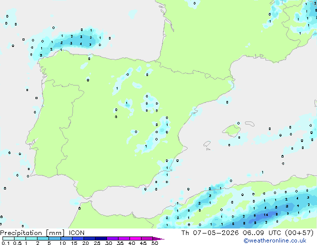Pick the 15–20 mm legend color swatch
Image resolution: width=317 pixels, height=245 pixels.
[x=77, y=238]
